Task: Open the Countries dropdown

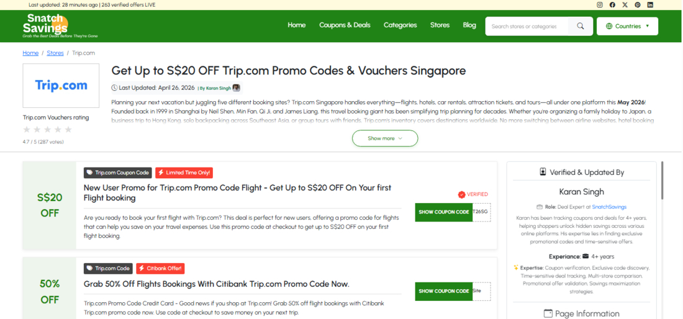Action: (x=627, y=26)
